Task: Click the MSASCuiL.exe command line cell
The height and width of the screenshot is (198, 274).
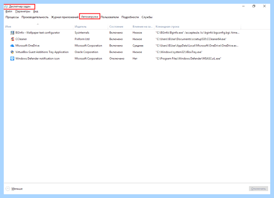Action: pos(188,58)
